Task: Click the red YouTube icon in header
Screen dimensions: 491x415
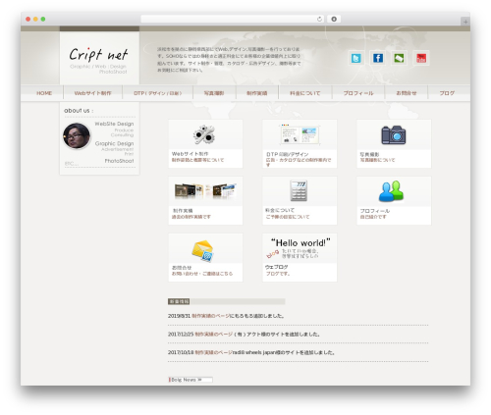Action: [421, 58]
